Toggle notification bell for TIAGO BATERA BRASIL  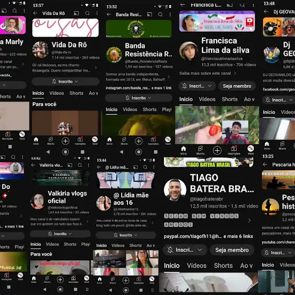click(170, 250)
